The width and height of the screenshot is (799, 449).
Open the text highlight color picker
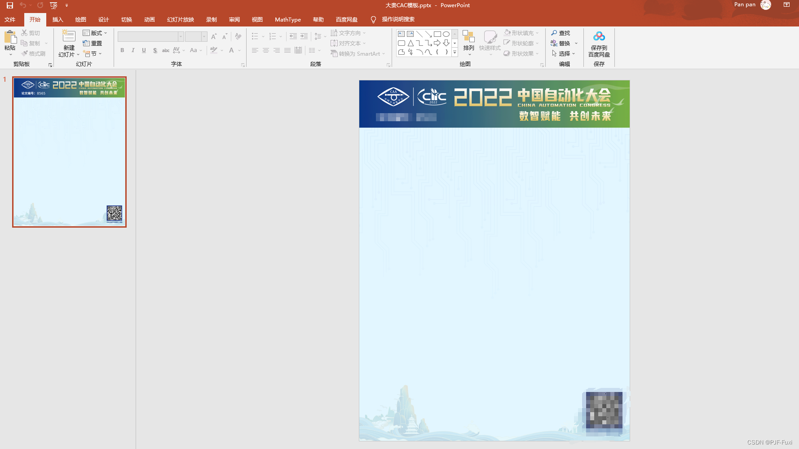tap(214, 50)
